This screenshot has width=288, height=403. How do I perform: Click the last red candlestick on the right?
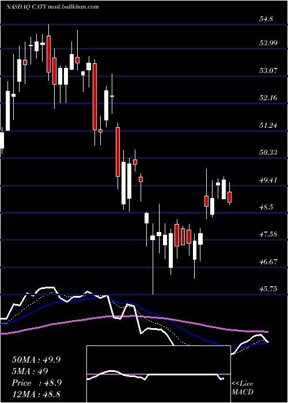pyautogui.click(x=230, y=197)
